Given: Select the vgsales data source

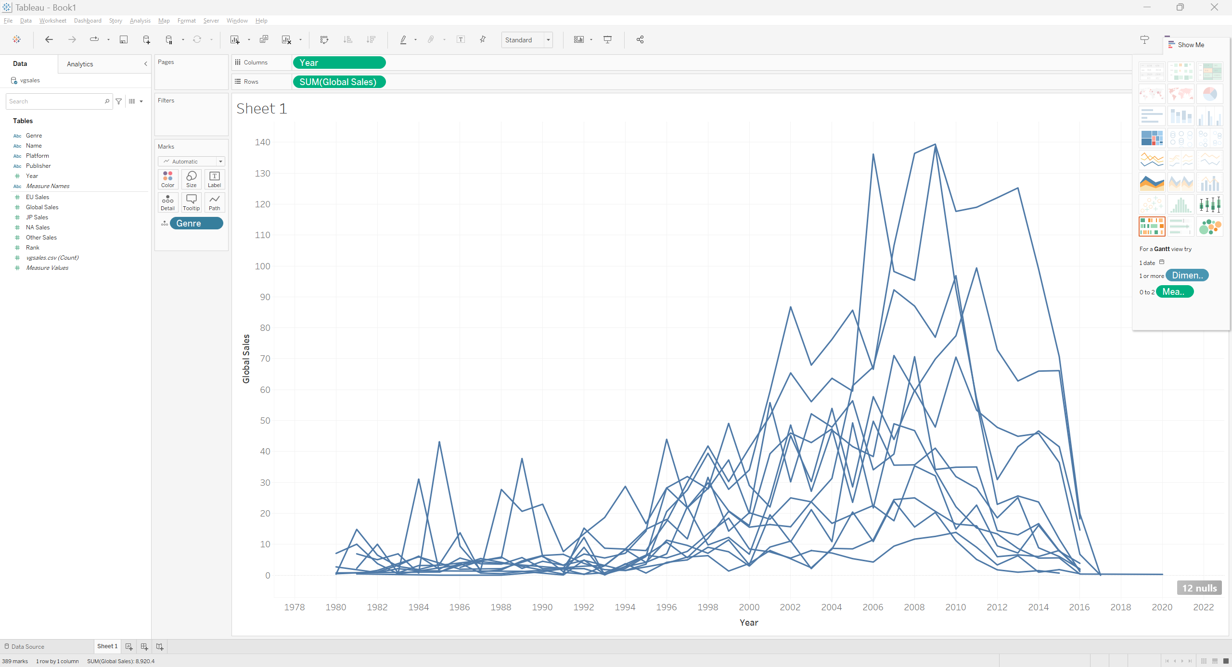Looking at the screenshot, I should click(30, 80).
